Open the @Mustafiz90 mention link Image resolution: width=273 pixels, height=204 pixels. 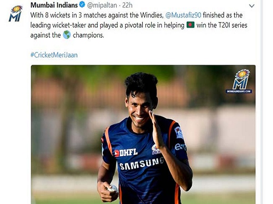pos(183,15)
